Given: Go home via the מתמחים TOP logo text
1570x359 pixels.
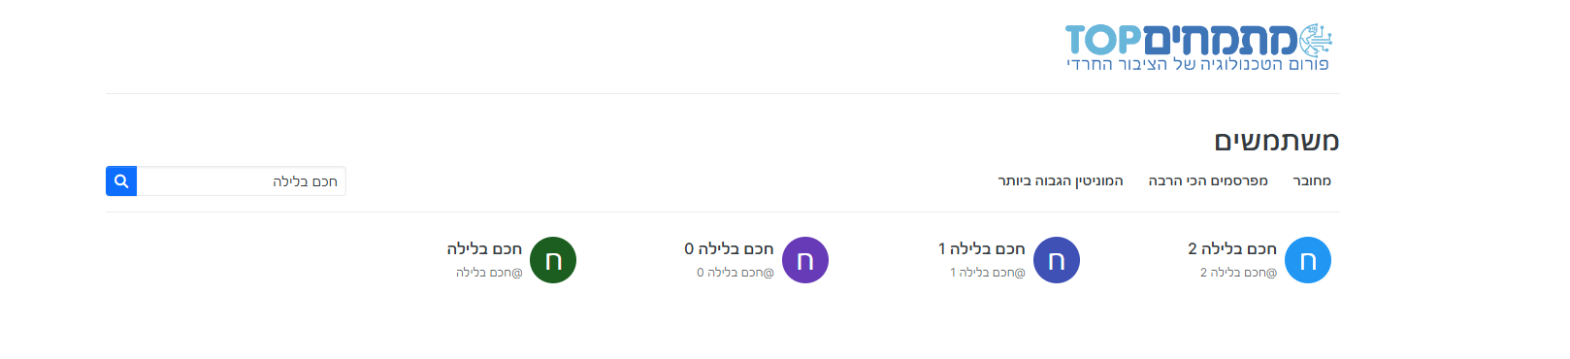Looking at the screenshot, I should (1181, 41).
